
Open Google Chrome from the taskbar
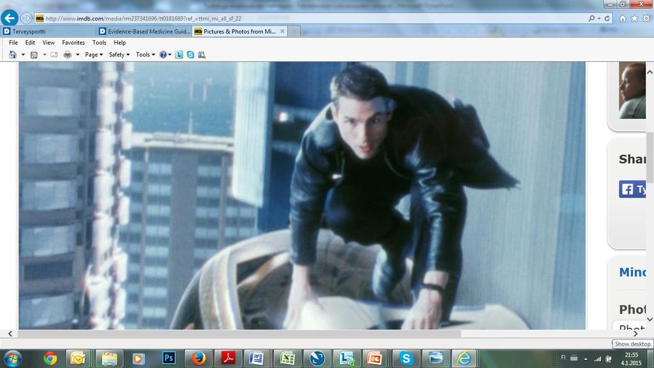(50, 358)
